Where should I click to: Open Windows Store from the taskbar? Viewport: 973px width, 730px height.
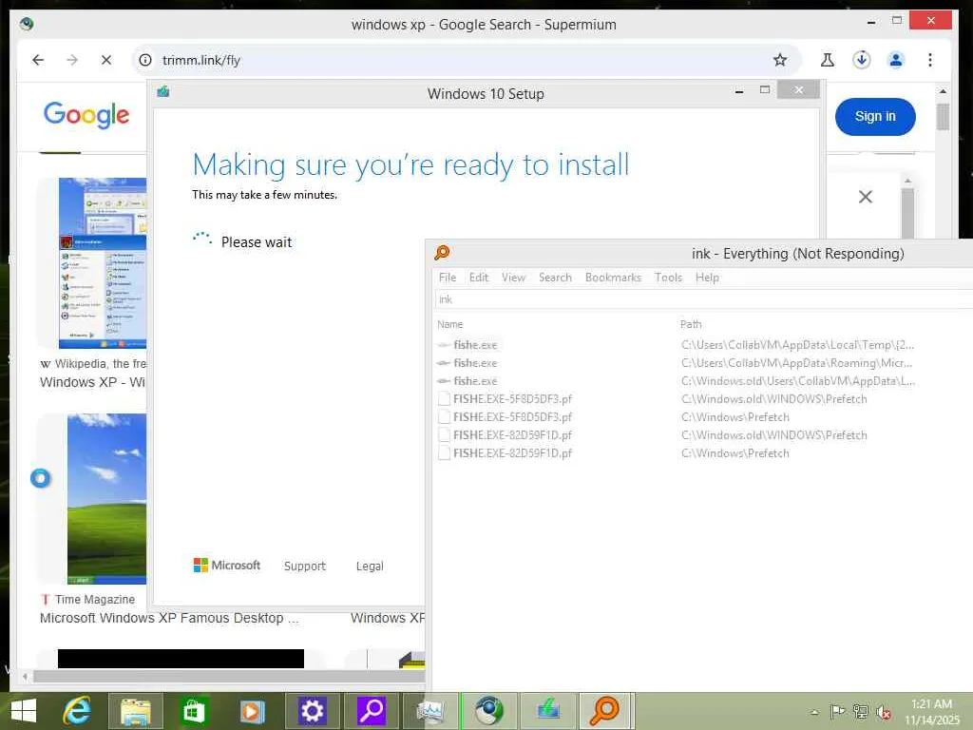tap(193, 711)
